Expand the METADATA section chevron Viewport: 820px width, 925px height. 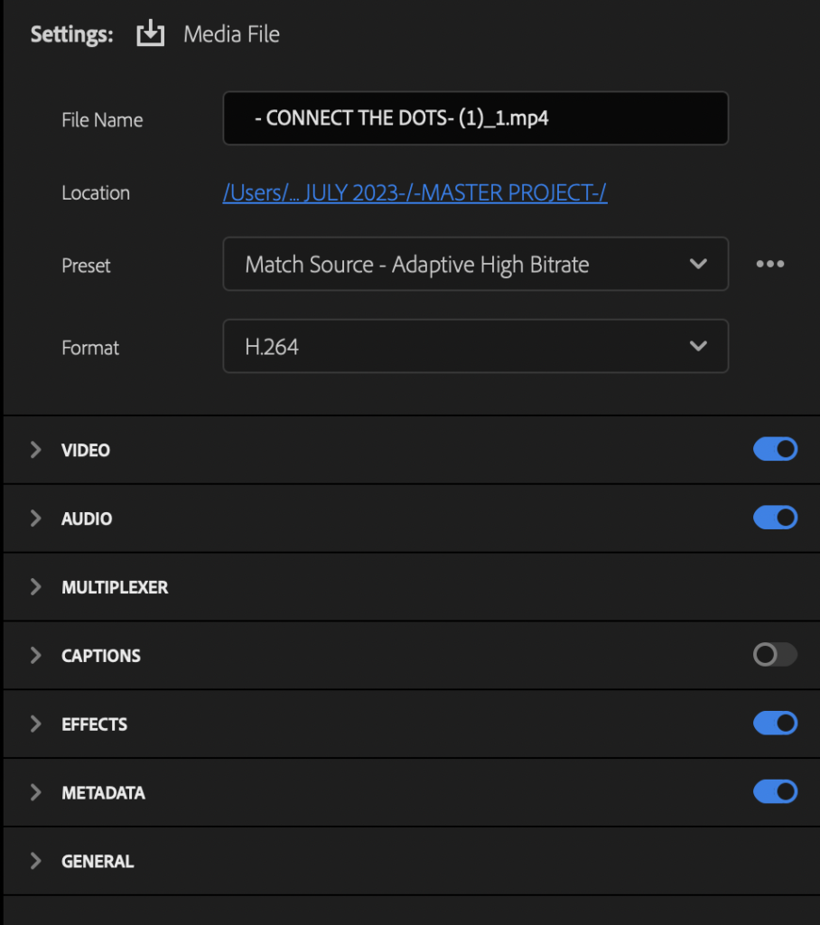(35, 791)
